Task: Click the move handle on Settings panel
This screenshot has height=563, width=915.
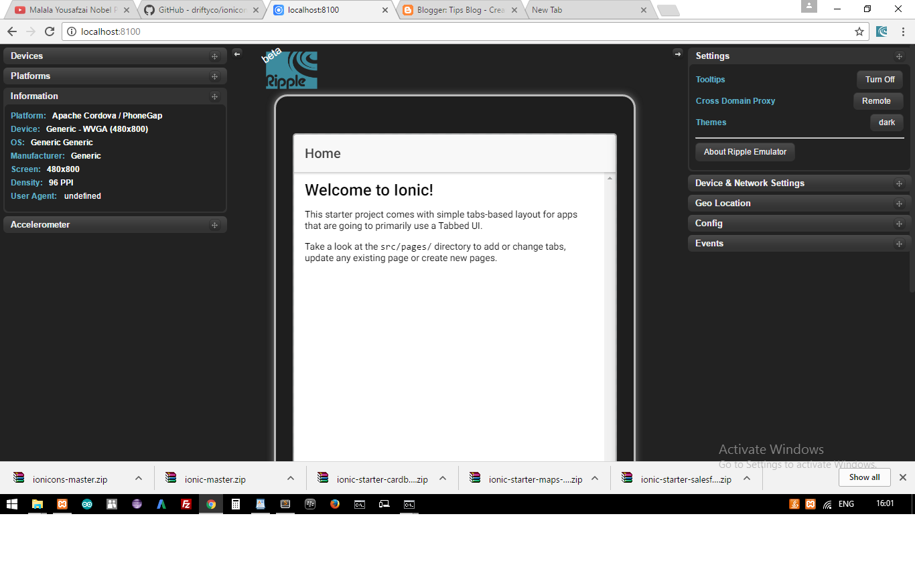Action: pos(899,56)
